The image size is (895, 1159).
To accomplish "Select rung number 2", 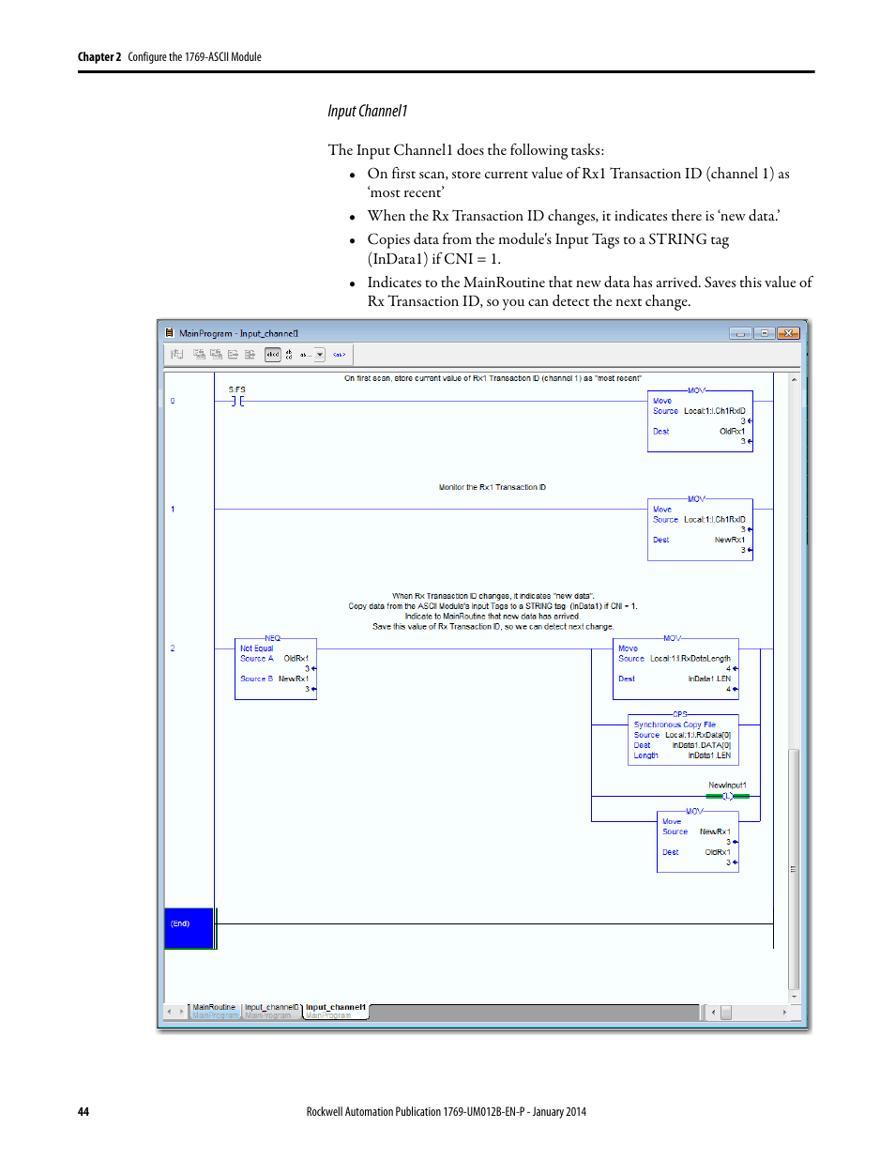I will pos(173,648).
